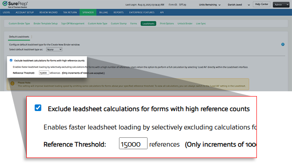Screen dimensions: 292x165
Task: Go to Unlock Binder link
Action: (x=185, y=24)
